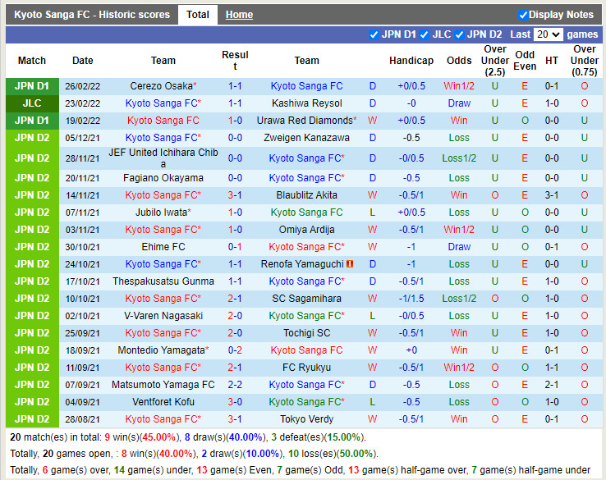Select Urawa Red Diamonds team link

(304, 121)
